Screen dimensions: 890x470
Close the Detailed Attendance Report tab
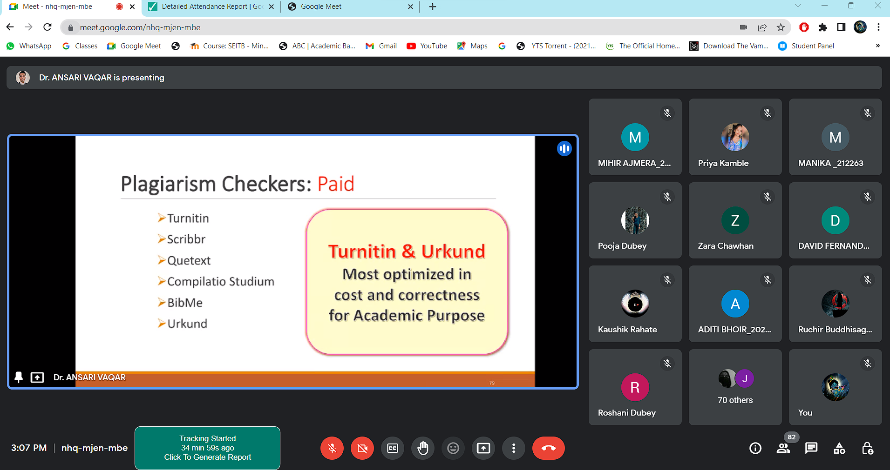(x=272, y=7)
